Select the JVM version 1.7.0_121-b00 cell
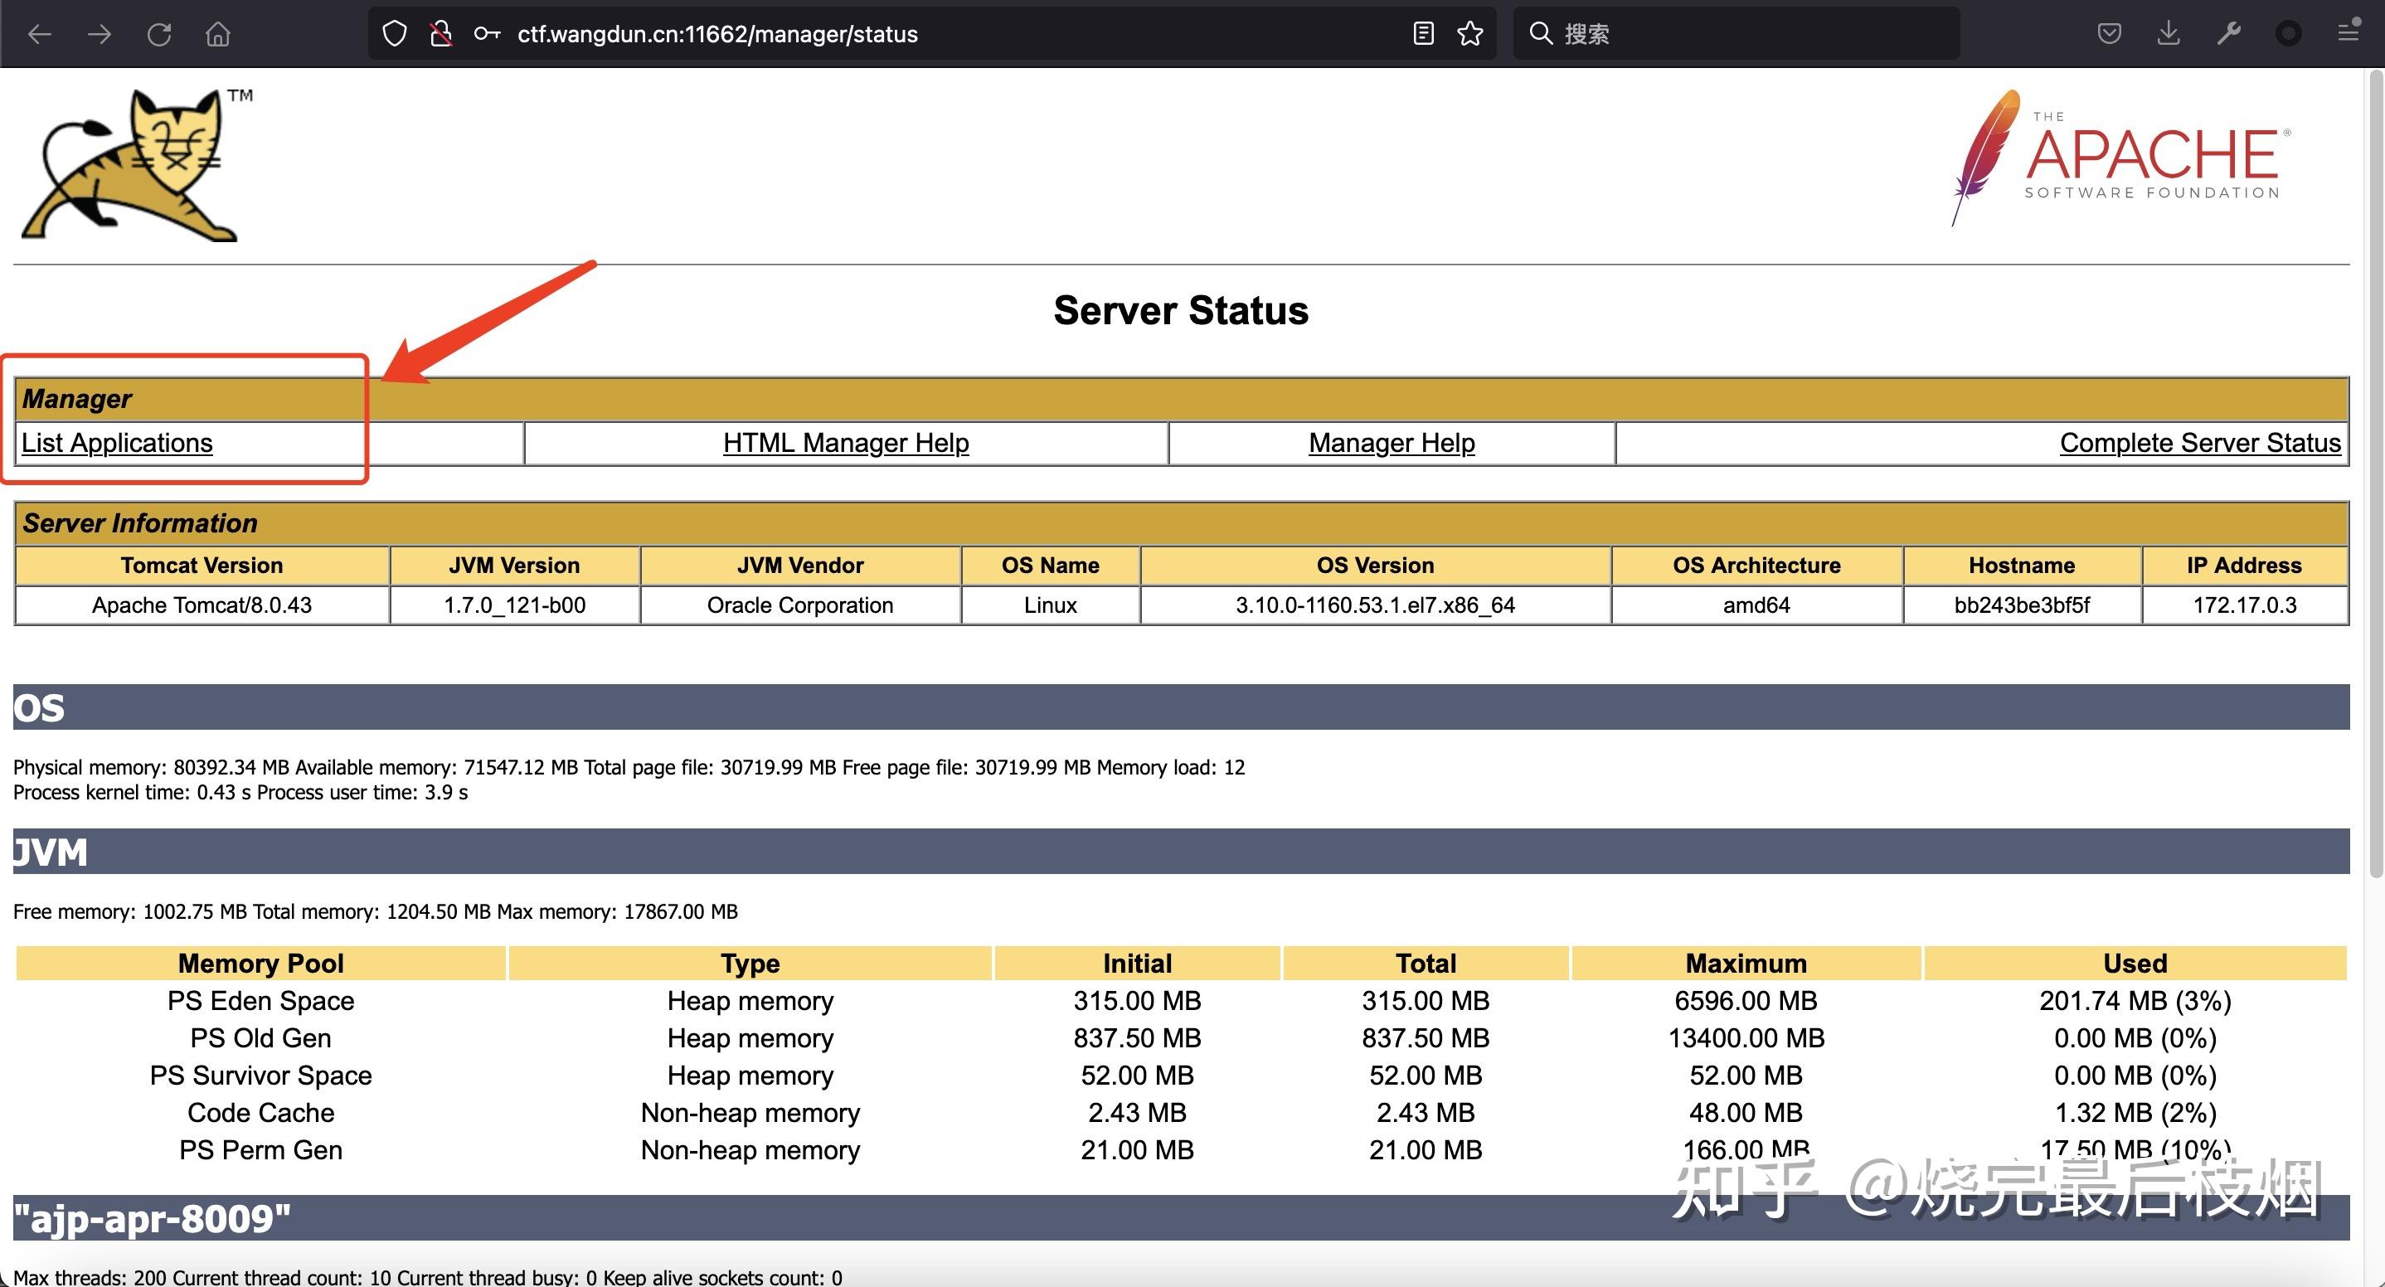Image resolution: width=2385 pixels, height=1287 pixels. (515, 605)
